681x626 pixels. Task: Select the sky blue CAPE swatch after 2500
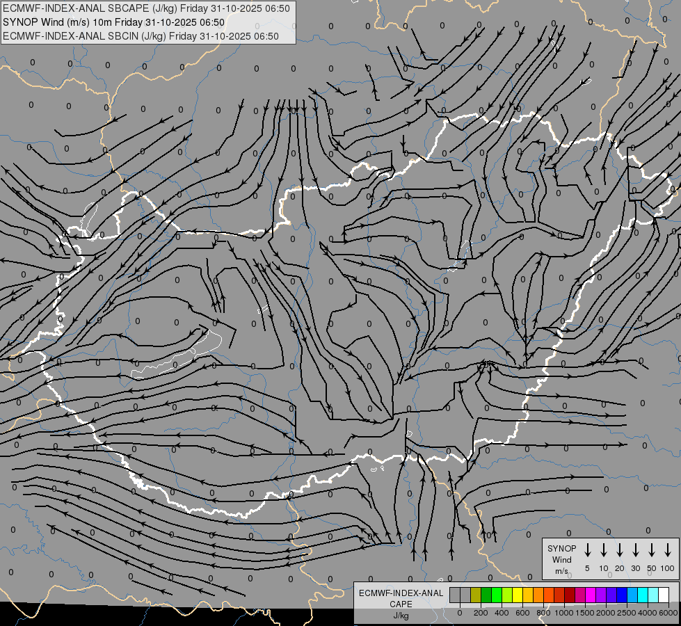pyautogui.click(x=633, y=595)
